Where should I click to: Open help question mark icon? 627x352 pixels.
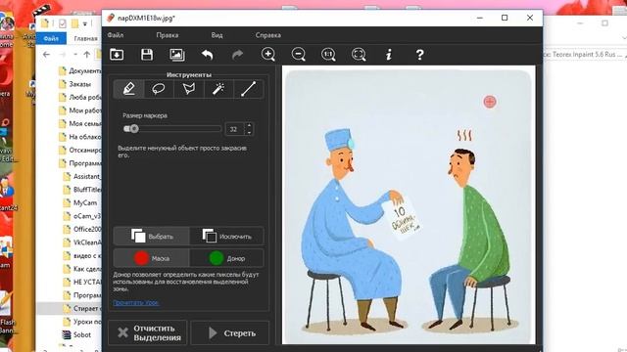[x=419, y=55]
